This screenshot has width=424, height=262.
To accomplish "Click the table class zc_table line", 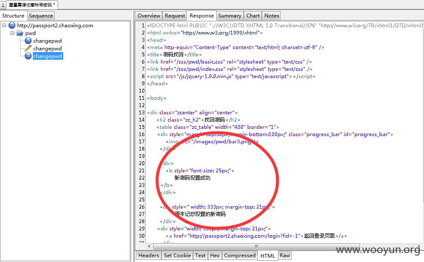I will pos(217,127).
